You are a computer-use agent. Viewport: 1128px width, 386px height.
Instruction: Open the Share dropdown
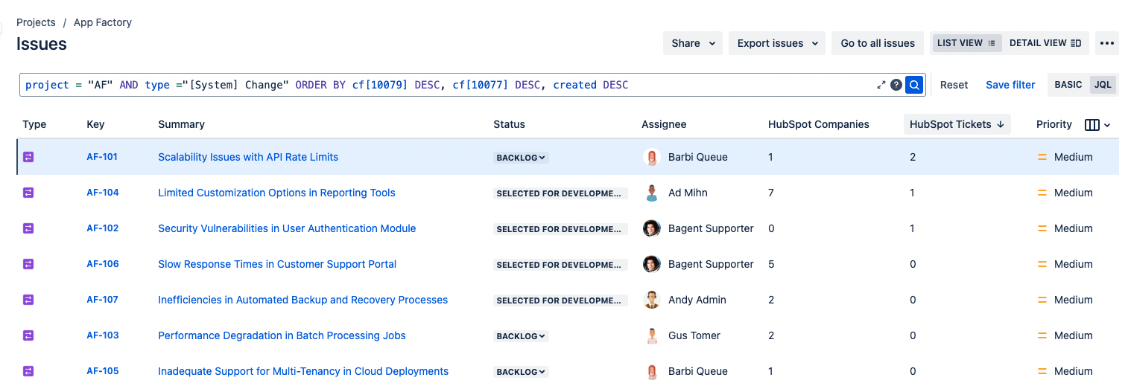point(693,43)
